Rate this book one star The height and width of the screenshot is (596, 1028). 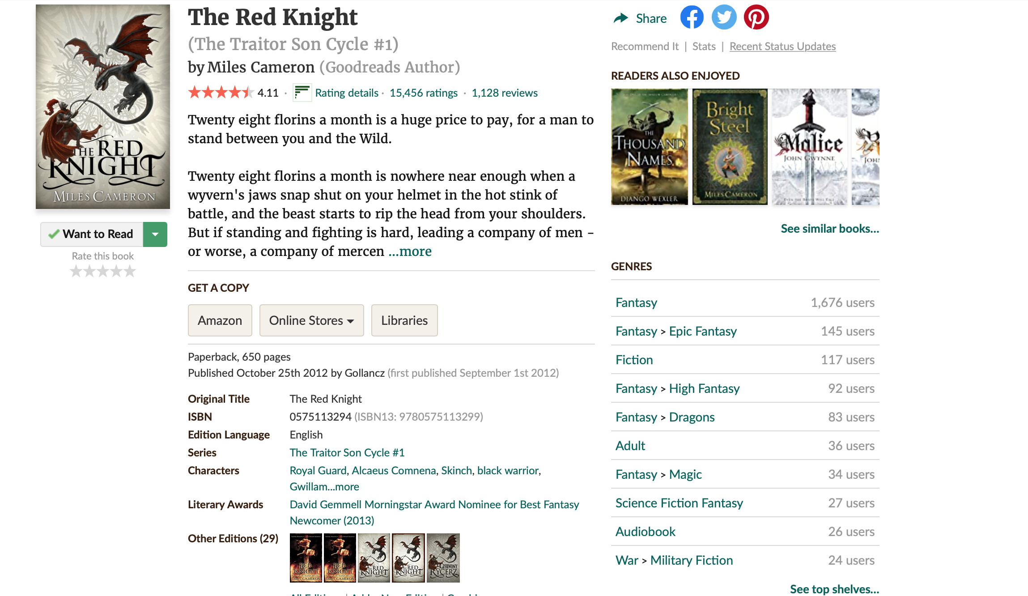coord(76,271)
